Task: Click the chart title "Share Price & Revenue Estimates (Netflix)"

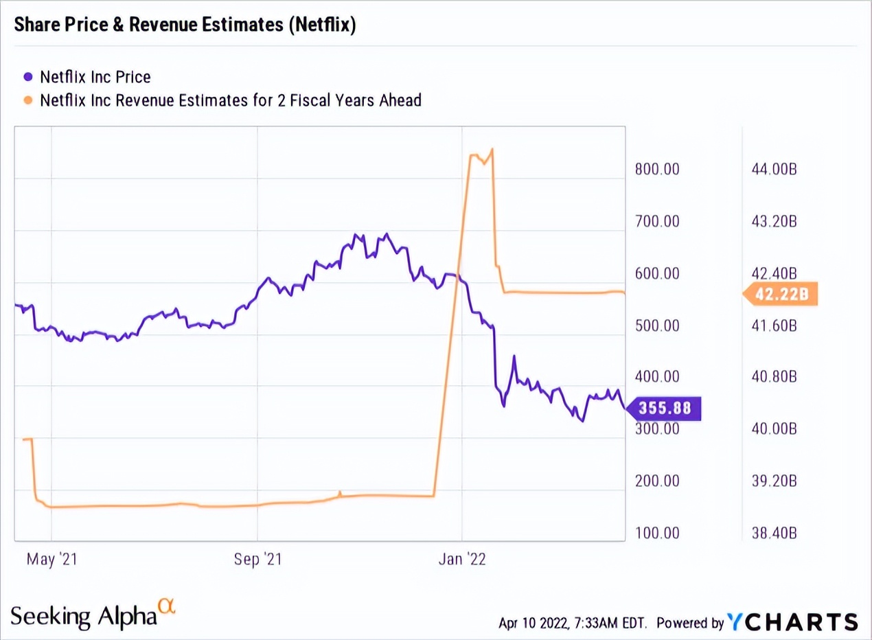Action: (x=185, y=26)
